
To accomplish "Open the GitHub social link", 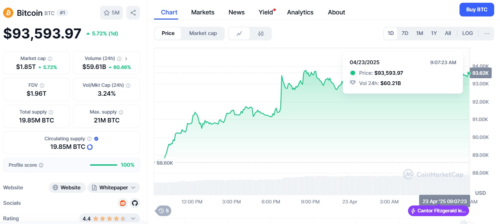I will click(135, 203).
